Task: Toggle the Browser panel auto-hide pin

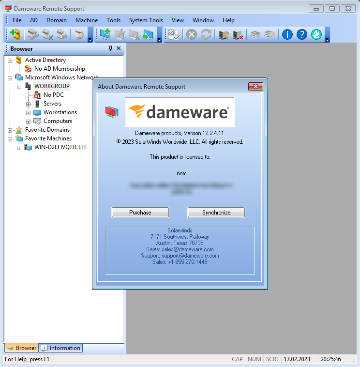Action: 110,48
